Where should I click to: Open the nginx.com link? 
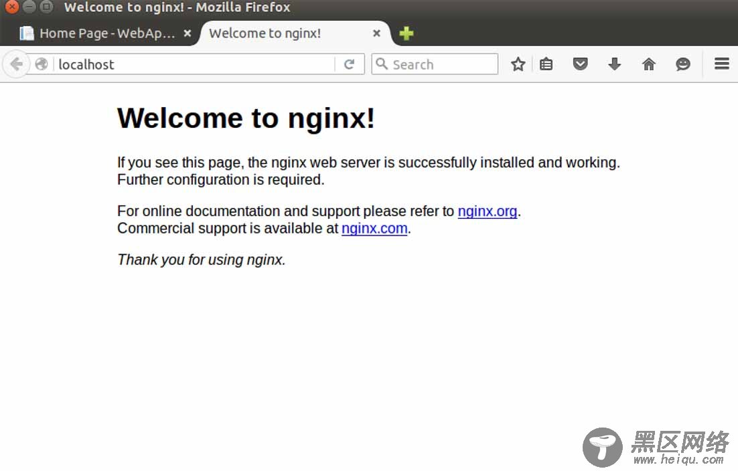point(374,228)
